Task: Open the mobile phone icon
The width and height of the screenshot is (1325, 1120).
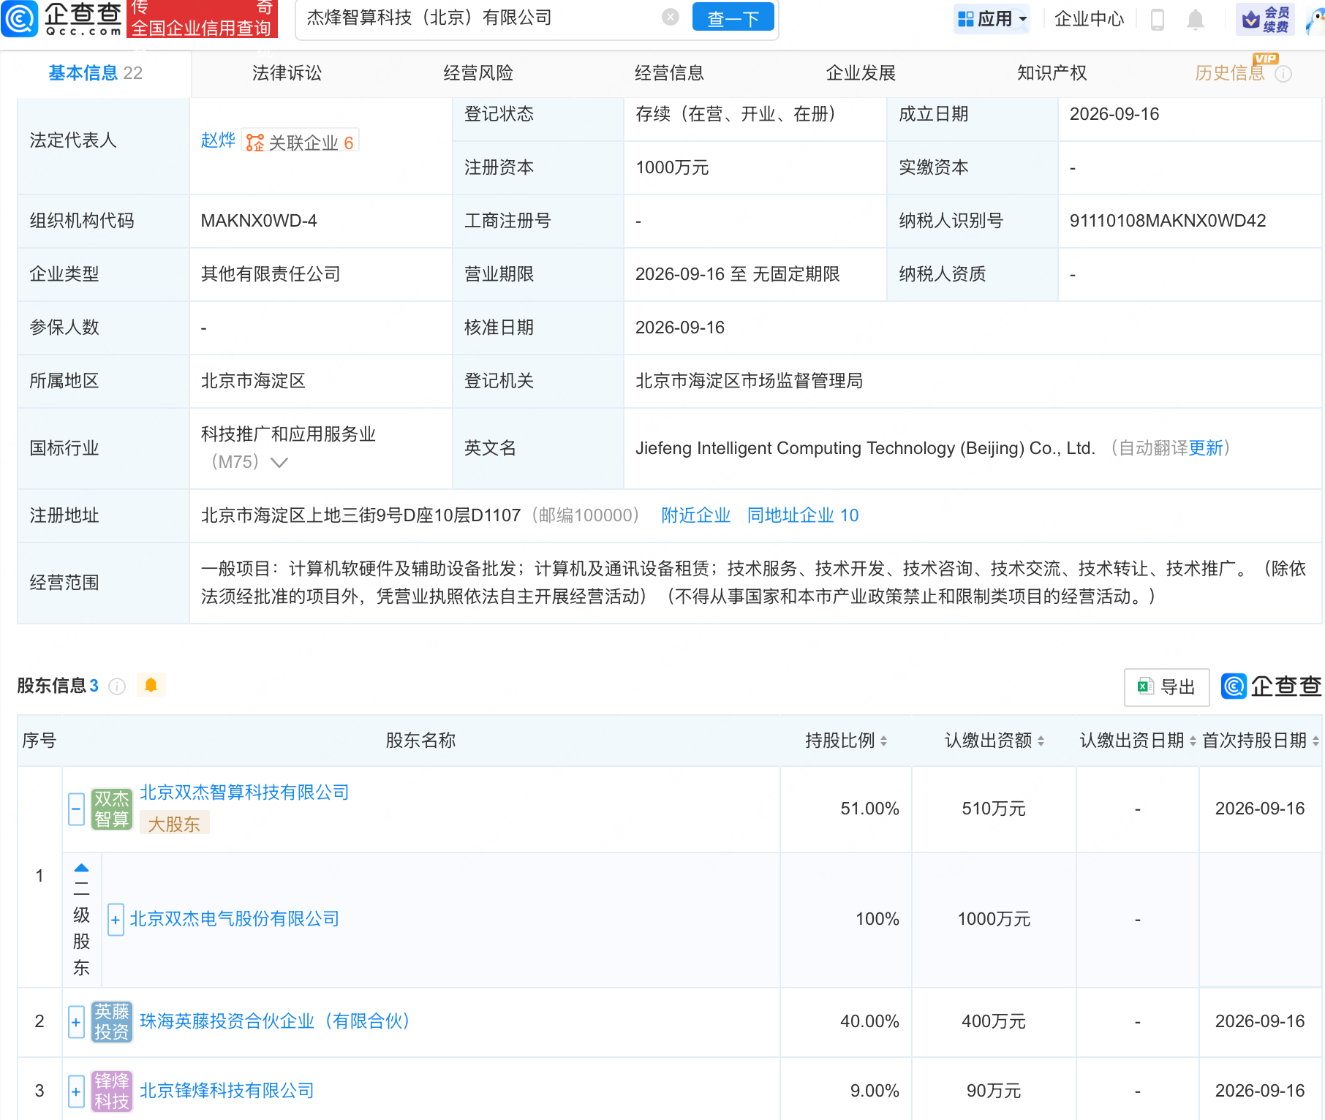Action: [1157, 19]
